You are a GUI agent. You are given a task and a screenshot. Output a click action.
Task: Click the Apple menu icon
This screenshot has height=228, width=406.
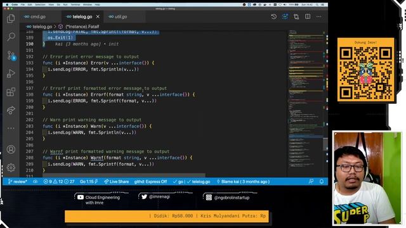point(7,4)
